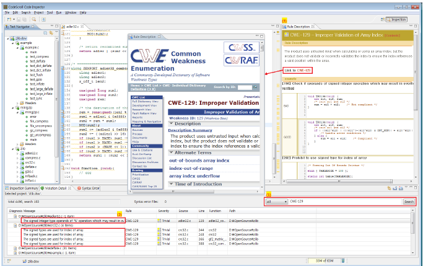Collapse the minigzip folder node
The height and width of the screenshot is (266, 423).
tap(12, 108)
